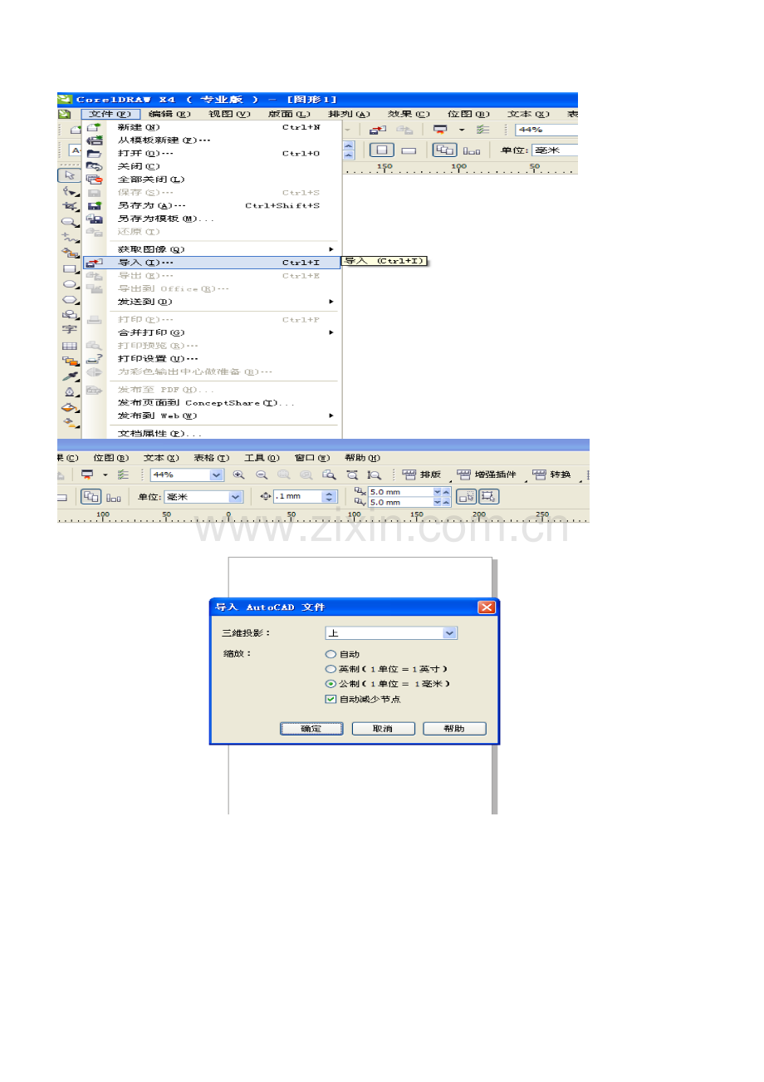Open the 编辑(E) menu

click(x=169, y=114)
